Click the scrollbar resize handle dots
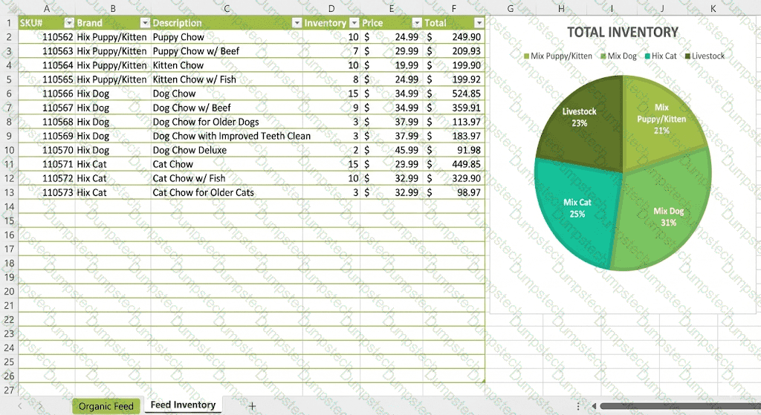This screenshot has width=761, height=415. point(578,406)
